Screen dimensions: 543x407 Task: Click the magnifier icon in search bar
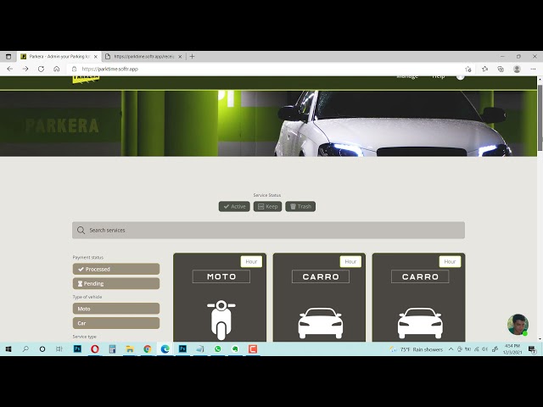[x=81, y=230]
